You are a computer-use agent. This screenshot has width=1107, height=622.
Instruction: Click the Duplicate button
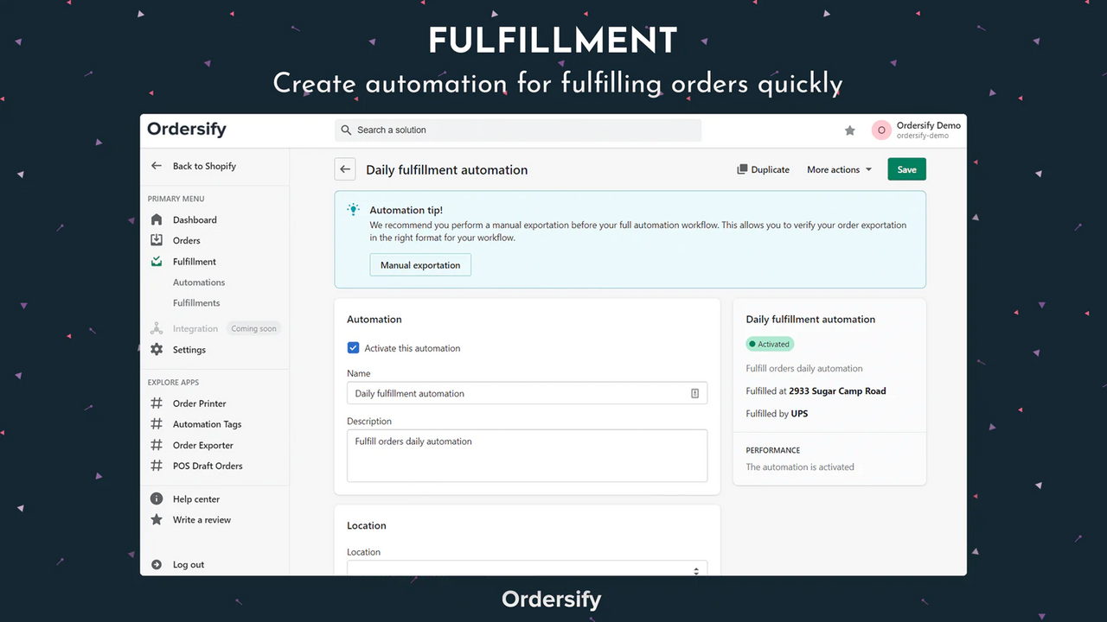(763, 169)
